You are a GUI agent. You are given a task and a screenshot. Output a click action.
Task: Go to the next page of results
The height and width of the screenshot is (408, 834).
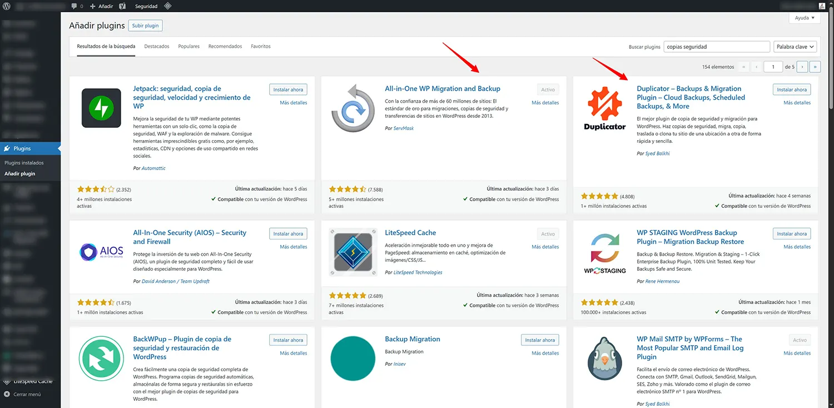pos(802,67)
